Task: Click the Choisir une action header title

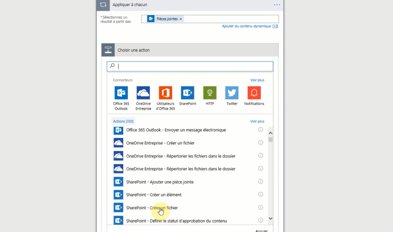Action: (x=134, y=50)
